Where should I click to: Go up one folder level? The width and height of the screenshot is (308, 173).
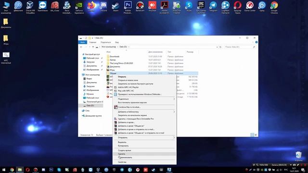click(93, 47)
